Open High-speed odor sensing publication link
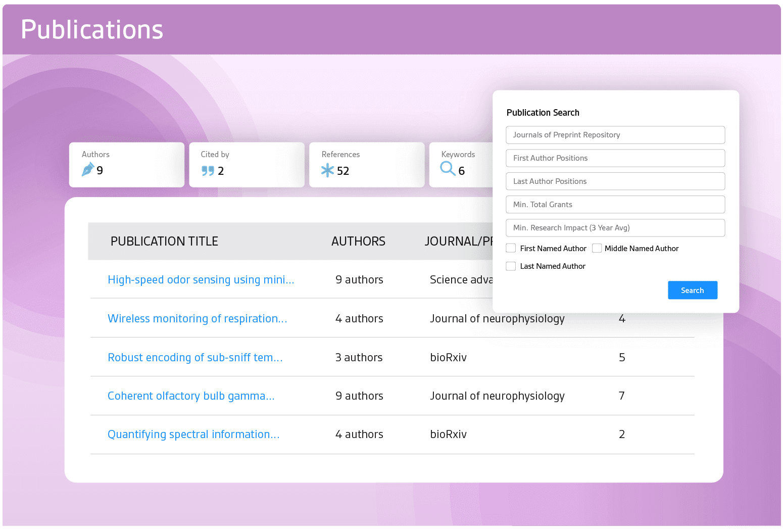Screen dimensions: 783x529 [201, 280]
